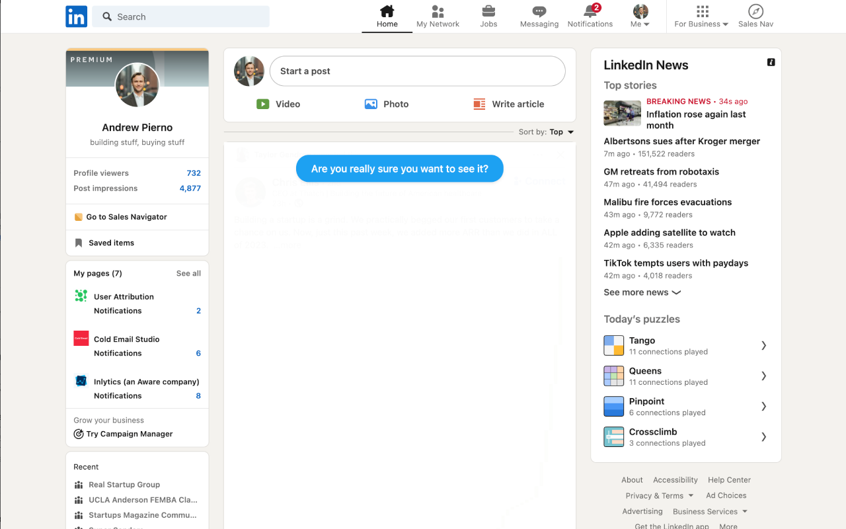
Task: Click the Crossclimb row chevron arrow
Action: click(764, 436)
